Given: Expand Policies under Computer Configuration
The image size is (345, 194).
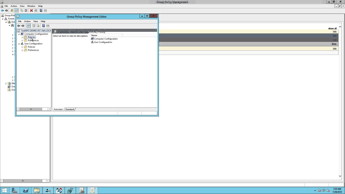Looking at the screenshot, I should 22,37.
